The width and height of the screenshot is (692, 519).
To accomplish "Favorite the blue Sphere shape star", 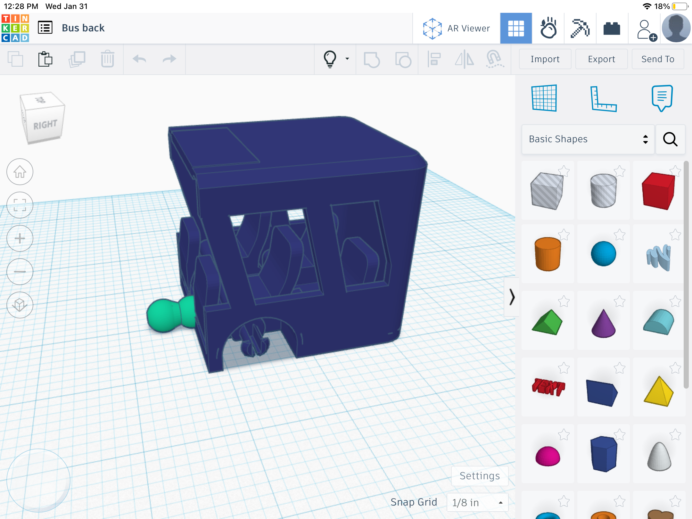I will click(x=620, y=235).
